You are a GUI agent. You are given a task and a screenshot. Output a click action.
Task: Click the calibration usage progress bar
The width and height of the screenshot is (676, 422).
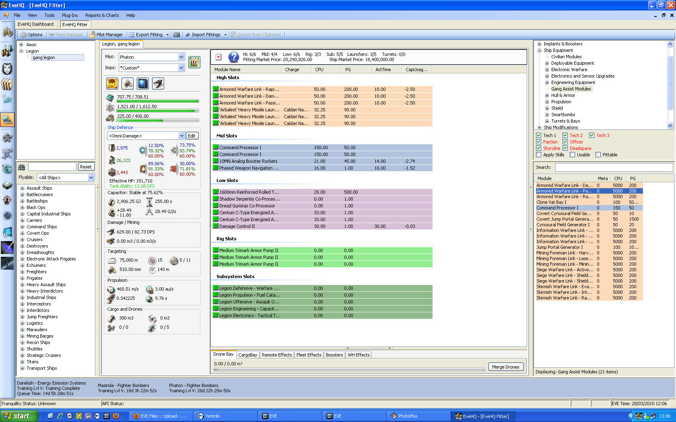click(x=158, y=121)
